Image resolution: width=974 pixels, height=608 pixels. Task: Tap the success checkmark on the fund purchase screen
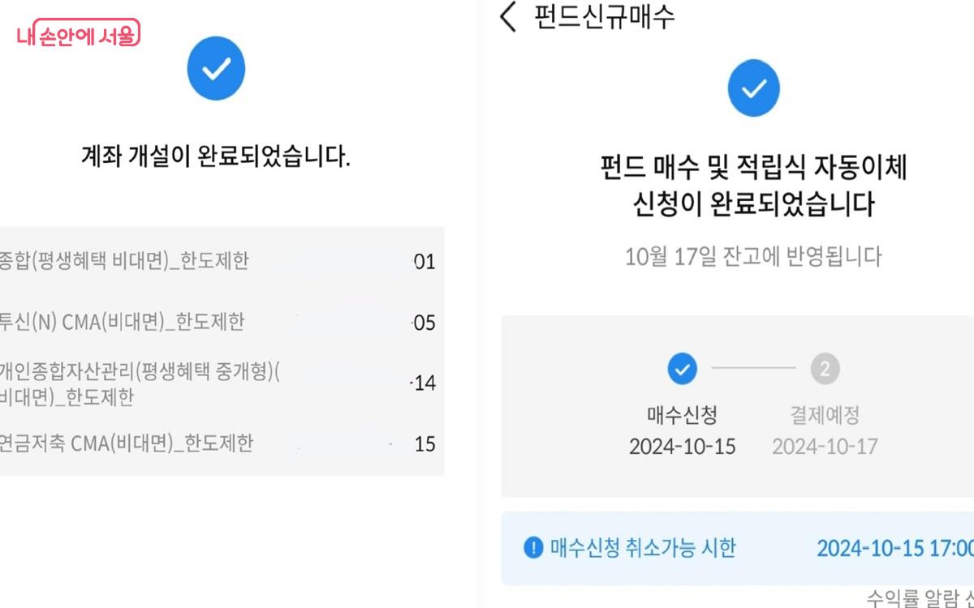(x=753, y=88)
